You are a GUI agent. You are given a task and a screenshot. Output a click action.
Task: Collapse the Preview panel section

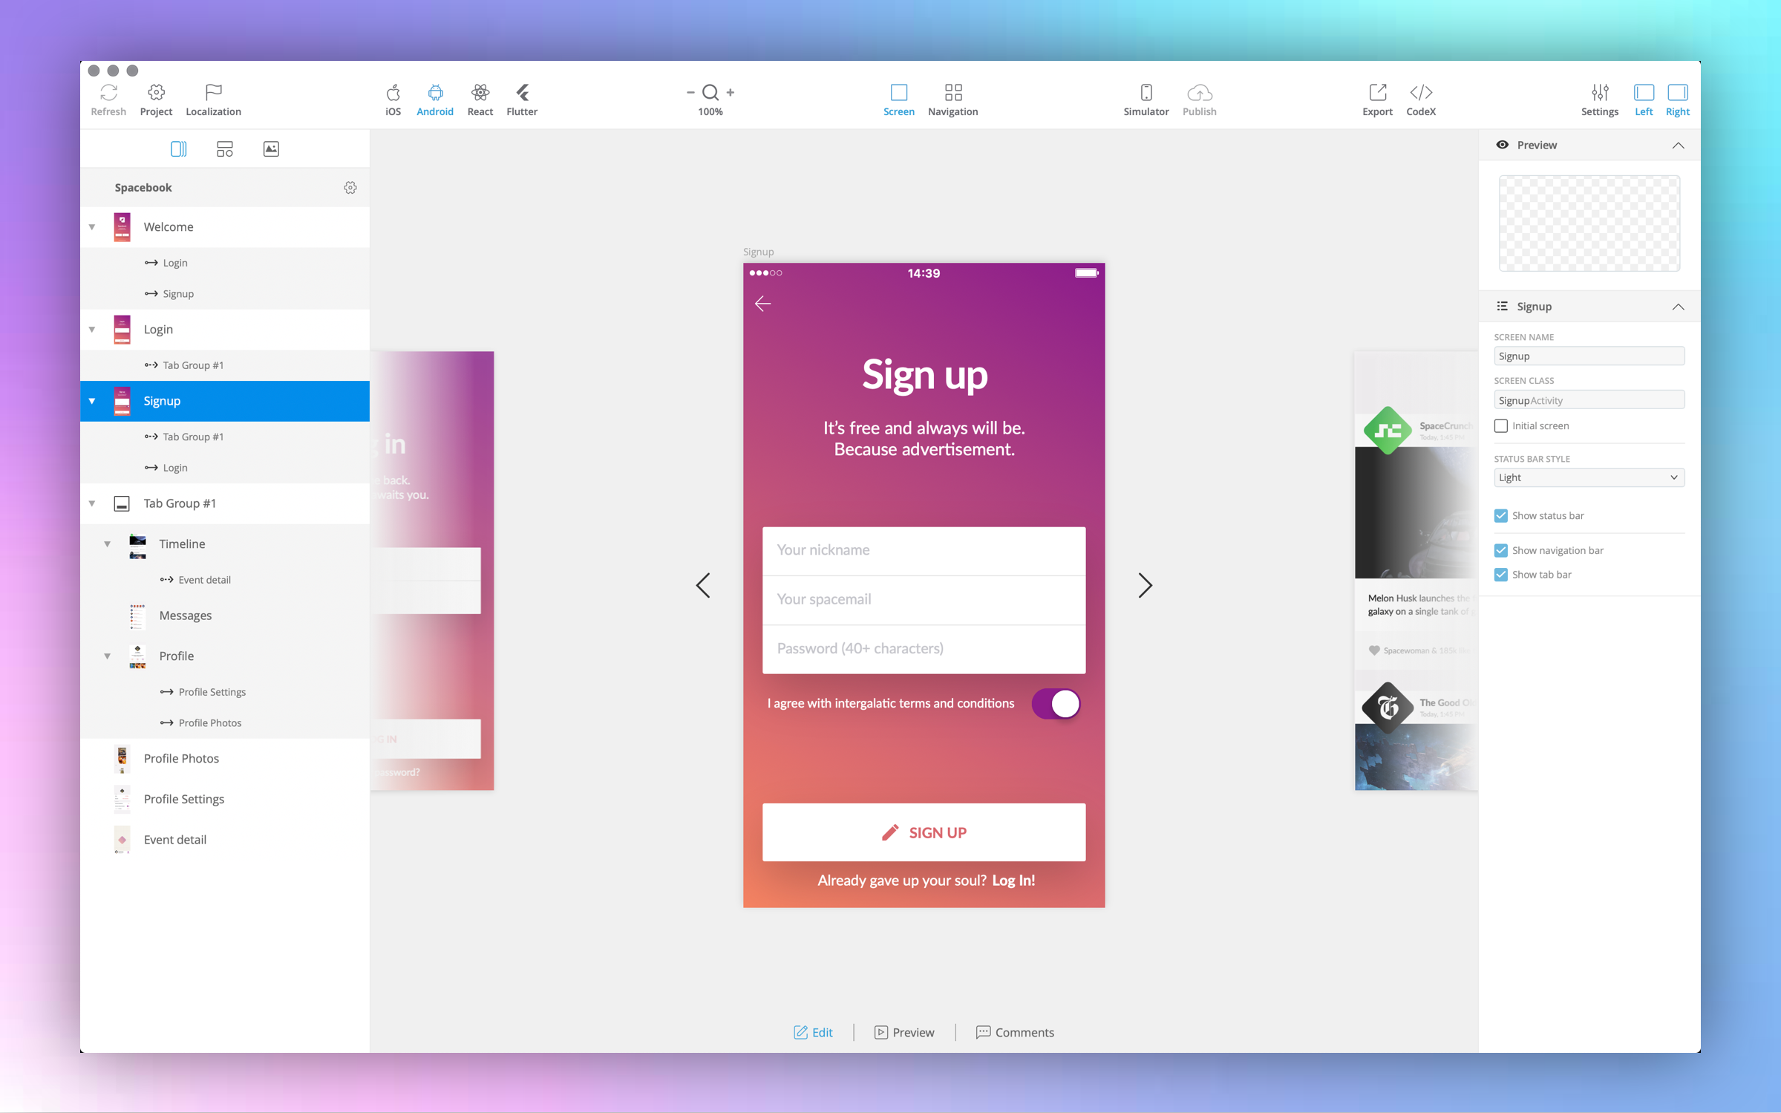(x=1678, y=146)
